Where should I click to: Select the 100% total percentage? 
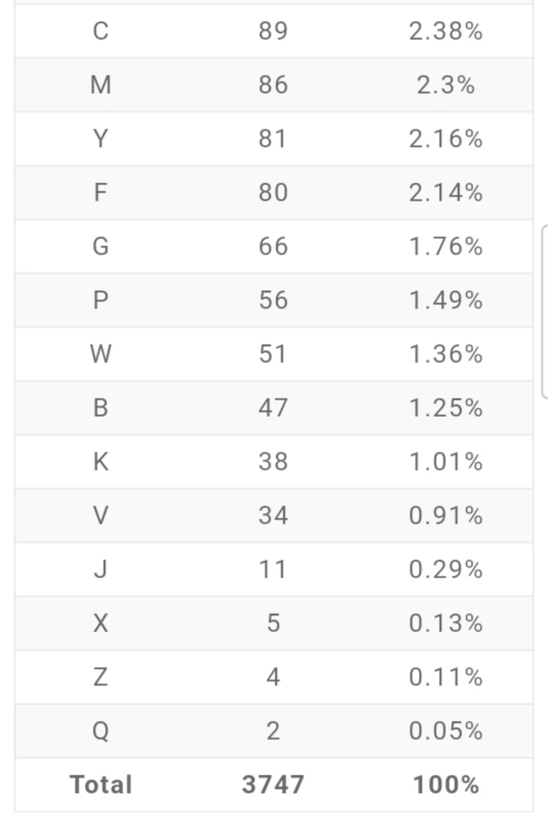(446, 785)
